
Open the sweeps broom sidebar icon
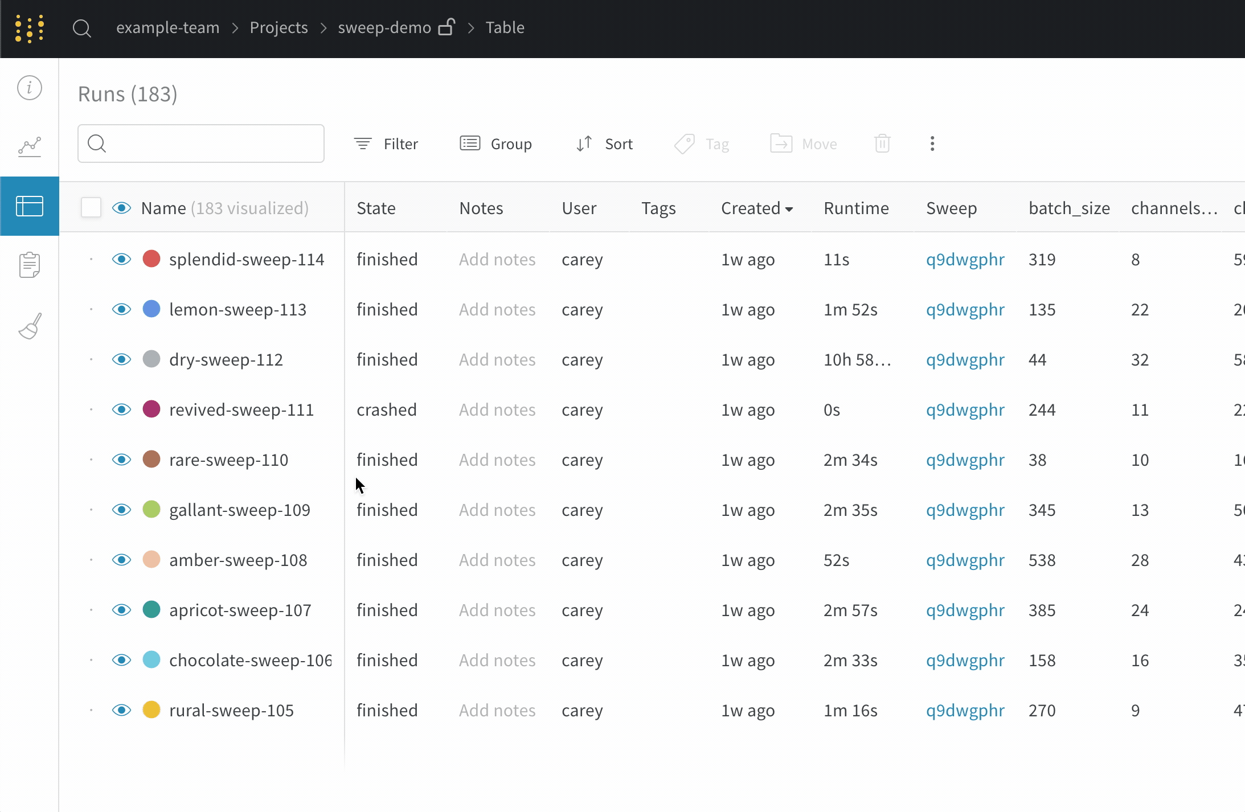point(30,326)
